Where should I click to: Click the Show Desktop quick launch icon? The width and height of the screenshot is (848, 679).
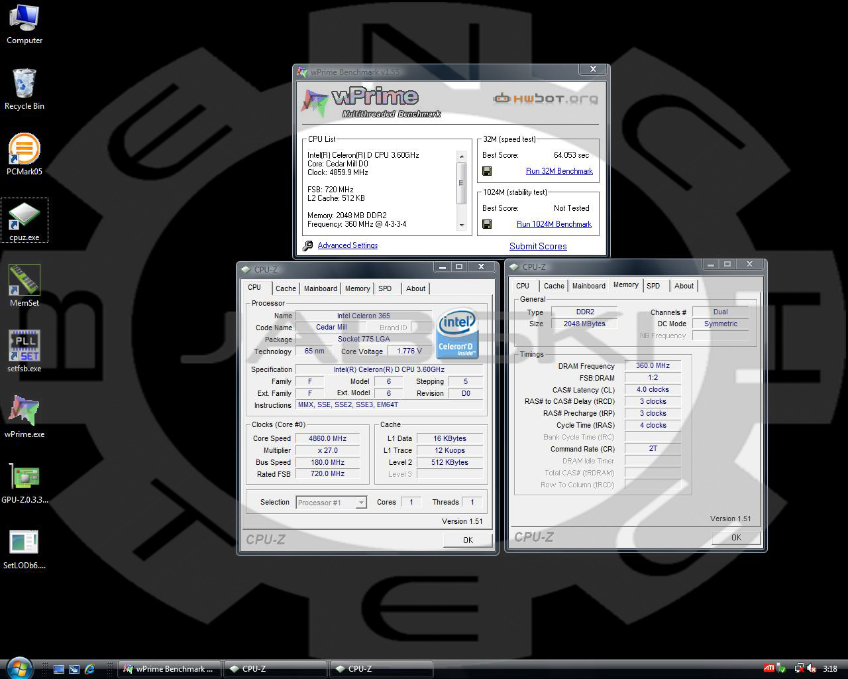click(58, 669)
